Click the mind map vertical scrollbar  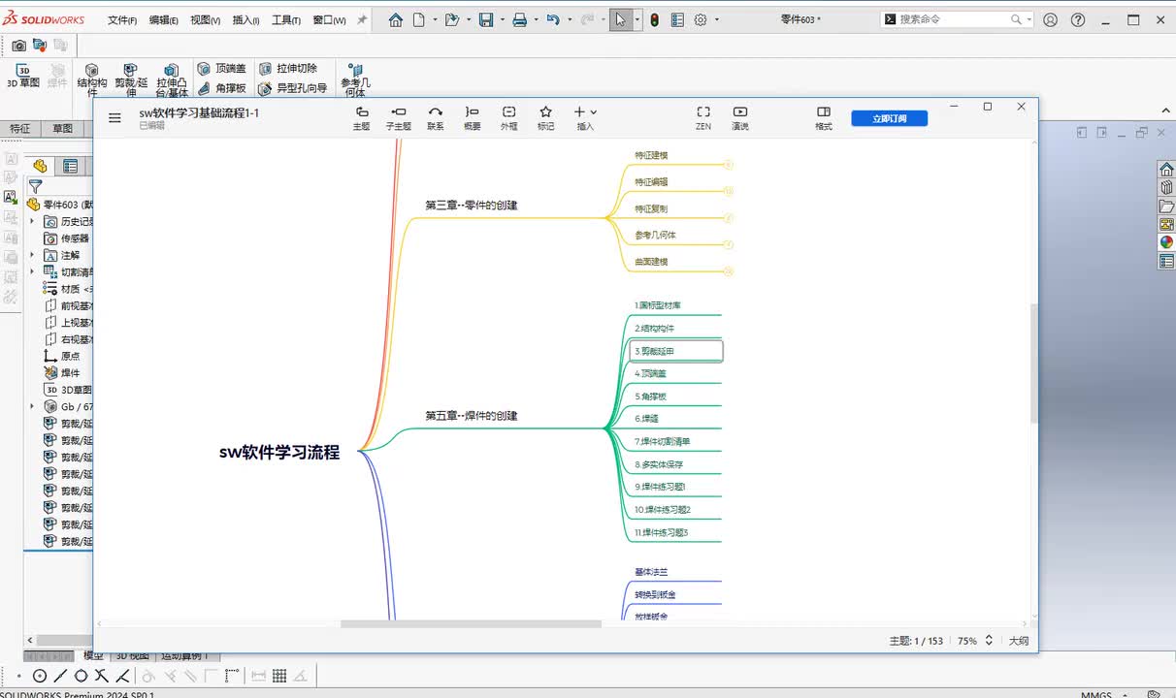[x=1033, y=363]
